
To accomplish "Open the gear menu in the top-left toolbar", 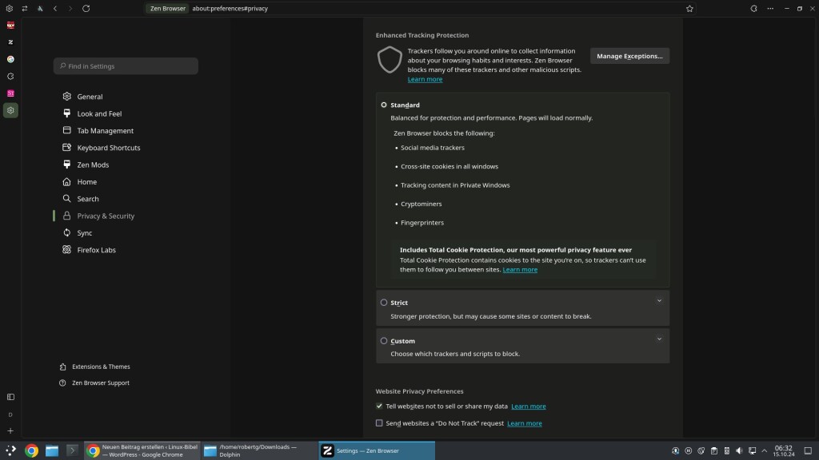I will (10, 8).
